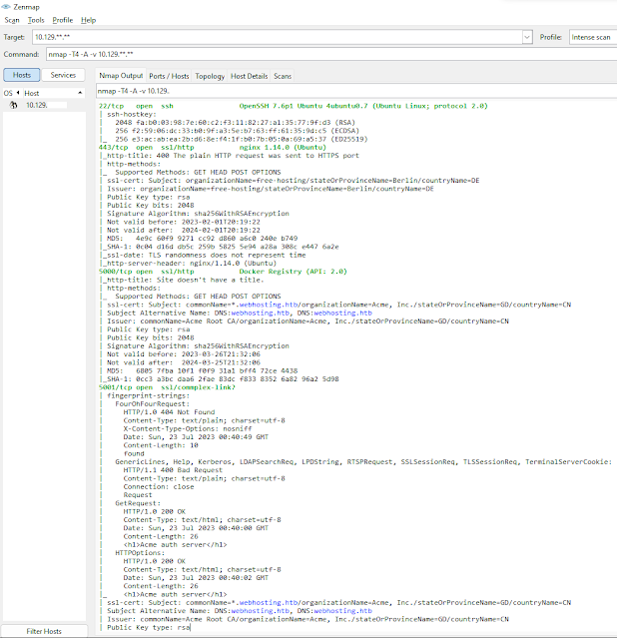The height and width of the screenshot is (638, 617).
Task: Click the ssl-date TLS randomness line
Action: (x=205, y=255)
